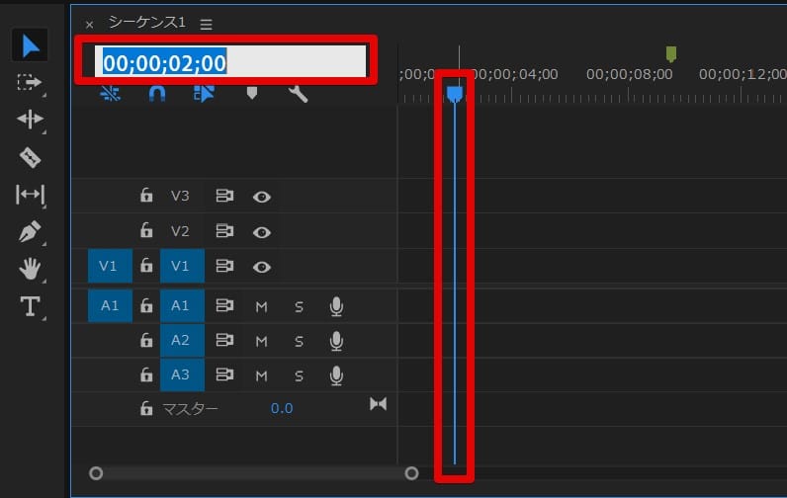Select the Track Select Forward tool

tap(29, 82)
